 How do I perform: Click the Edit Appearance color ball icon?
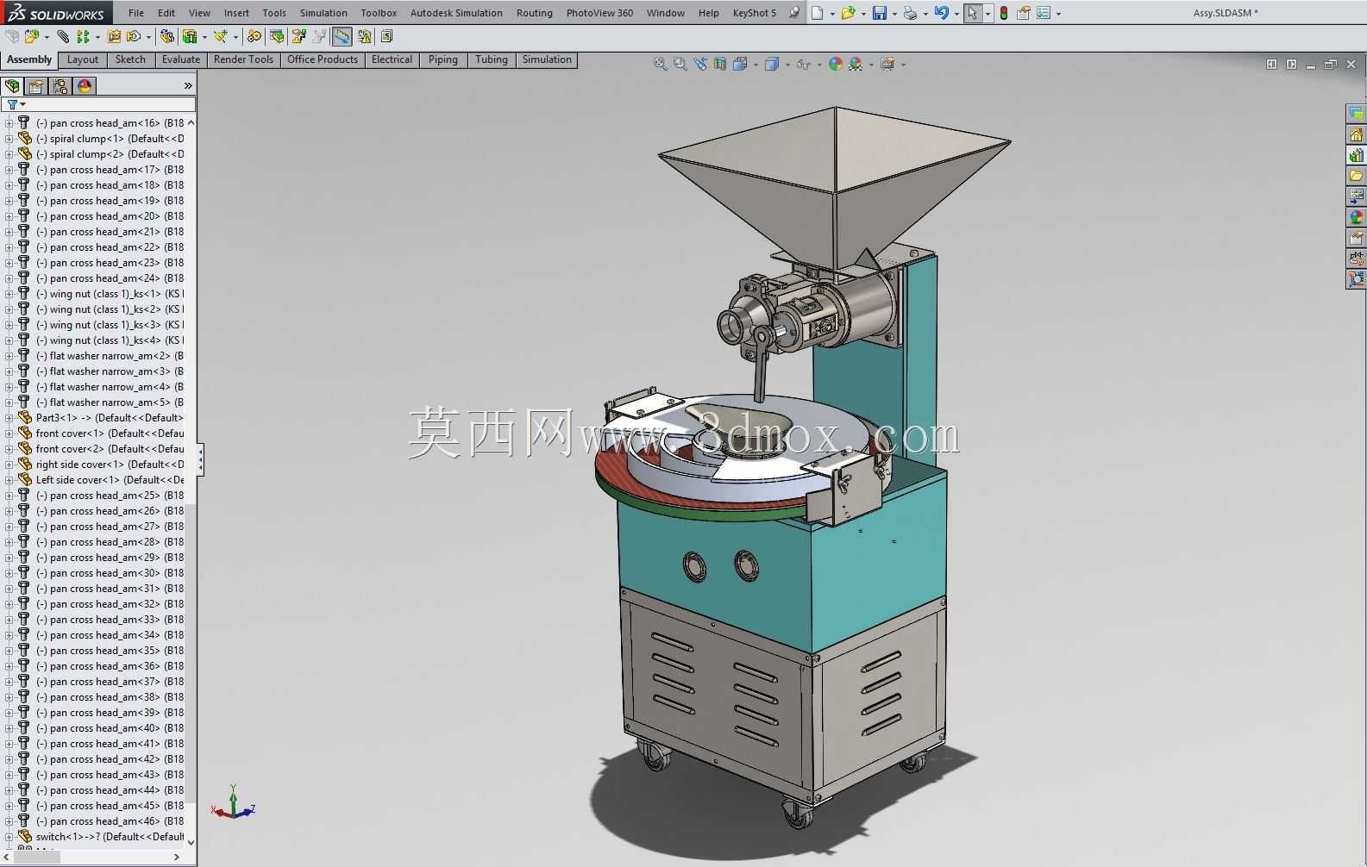coord(835,64)
